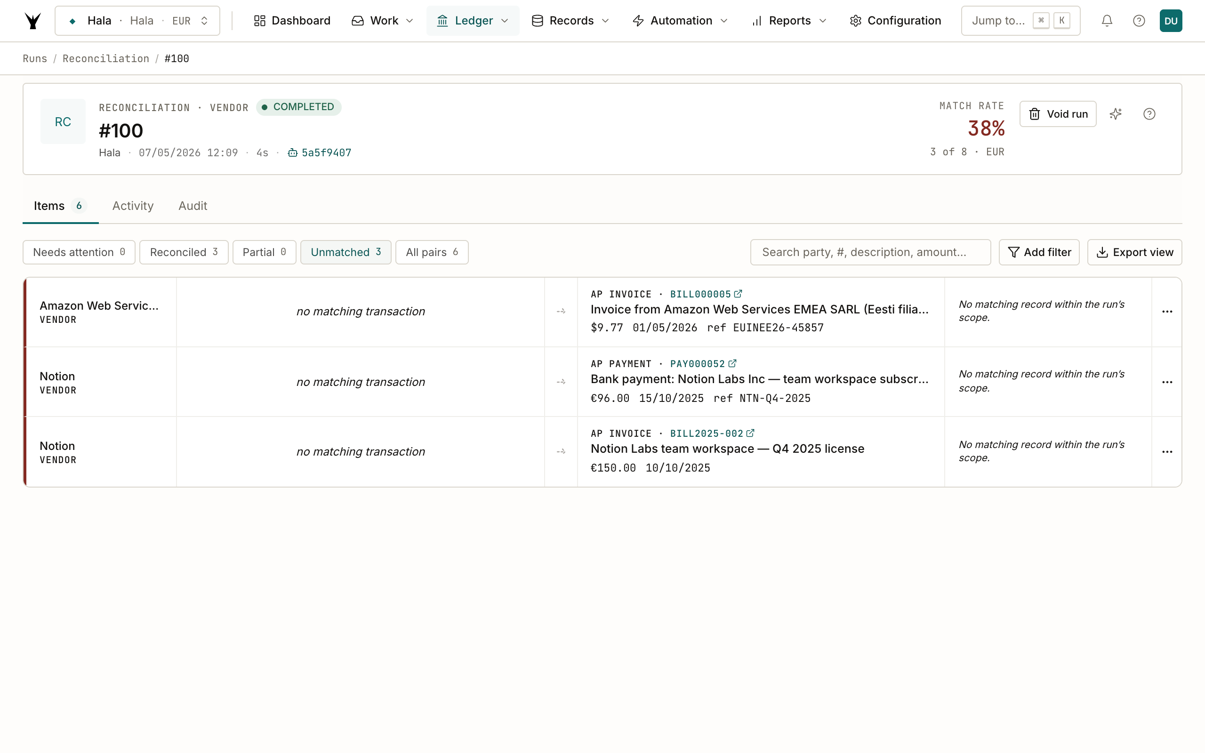1205x753 pixels.
Task: Select the Notion vendor cell in PAY000052 row
Action: pyautogui.click(x=101, y=382)
